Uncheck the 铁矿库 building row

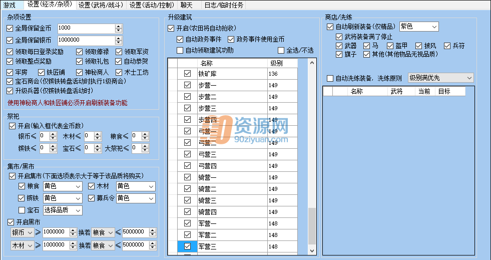[x=187, y=74]
